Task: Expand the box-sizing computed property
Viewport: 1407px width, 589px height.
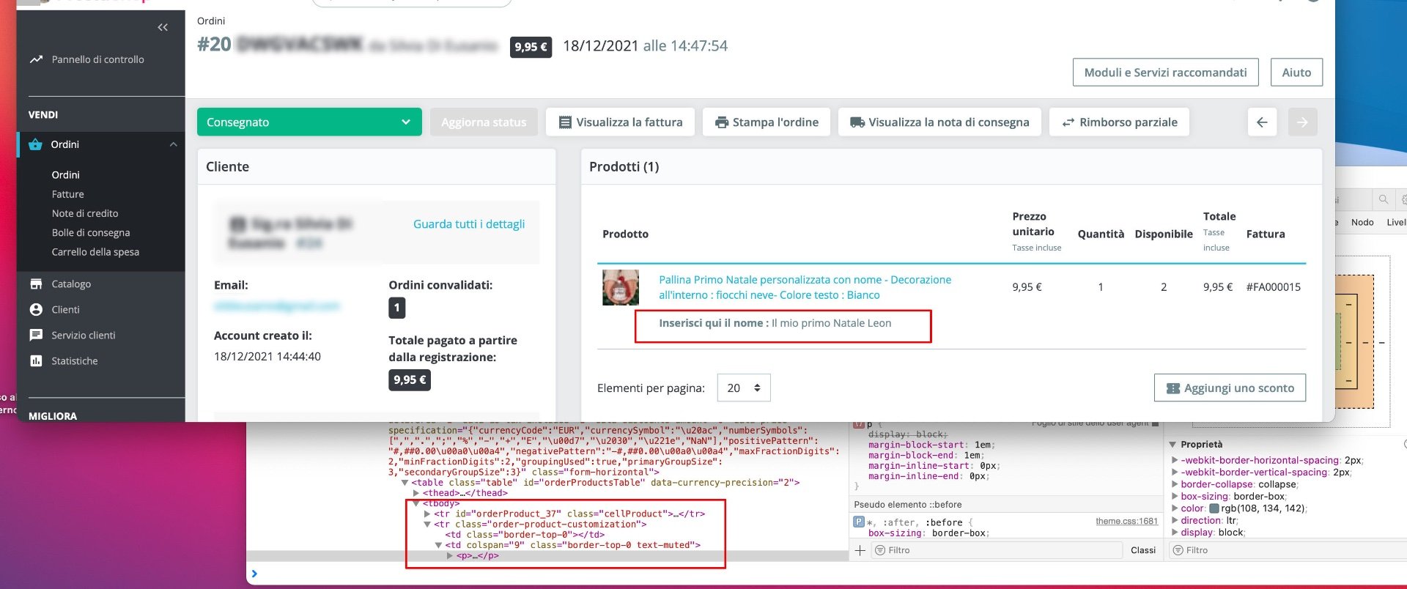Action: click(x=1175, y=496)
